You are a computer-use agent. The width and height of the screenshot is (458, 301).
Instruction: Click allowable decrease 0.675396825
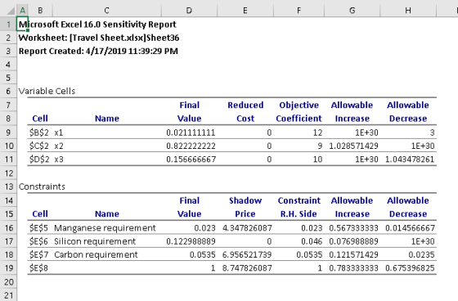pos(410,268)
